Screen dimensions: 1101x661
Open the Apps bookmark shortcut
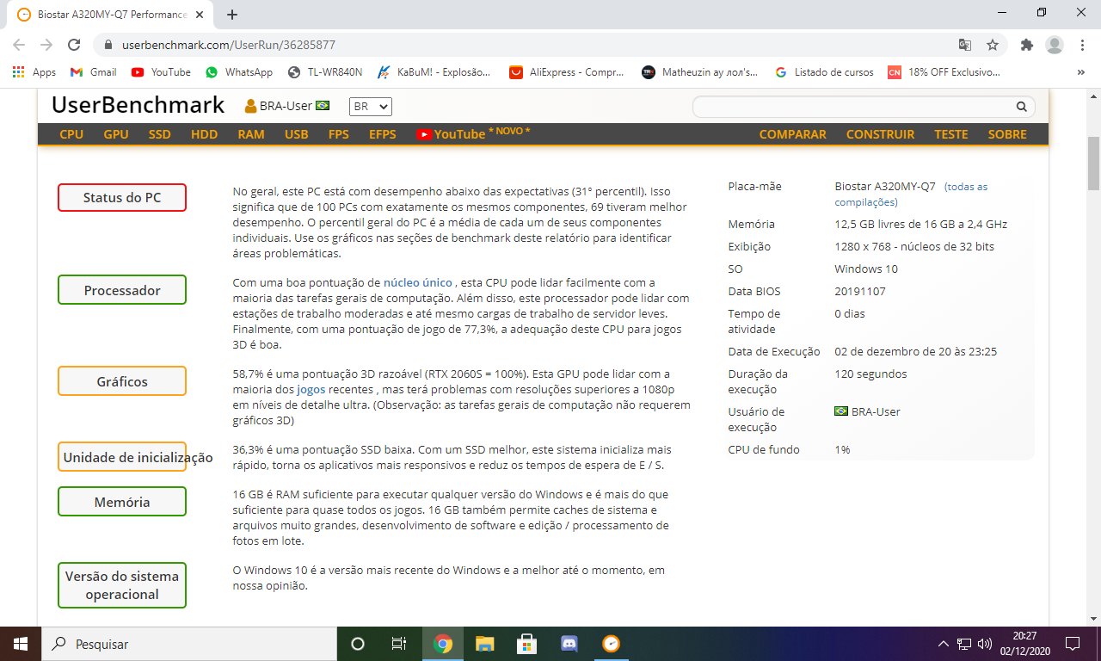pos(34,72)
